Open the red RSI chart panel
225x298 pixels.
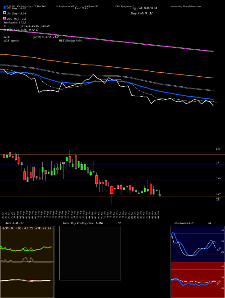(198, 280)
